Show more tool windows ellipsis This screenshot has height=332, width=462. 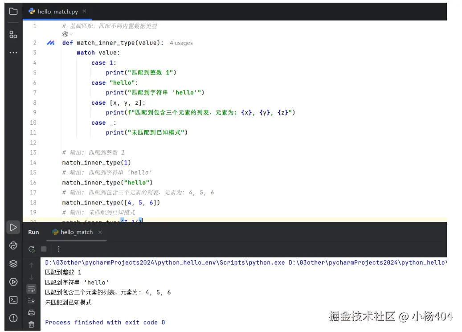click(x=13, y=53)
